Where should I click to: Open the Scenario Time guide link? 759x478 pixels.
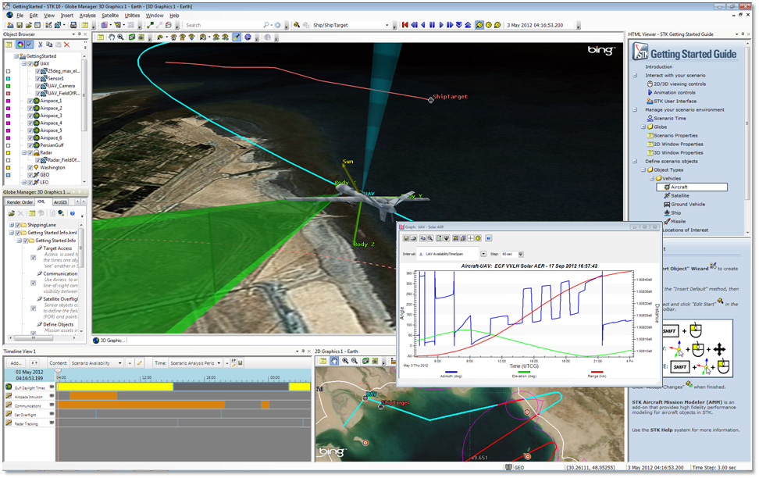pyautogui.click(x=670, y=118)
